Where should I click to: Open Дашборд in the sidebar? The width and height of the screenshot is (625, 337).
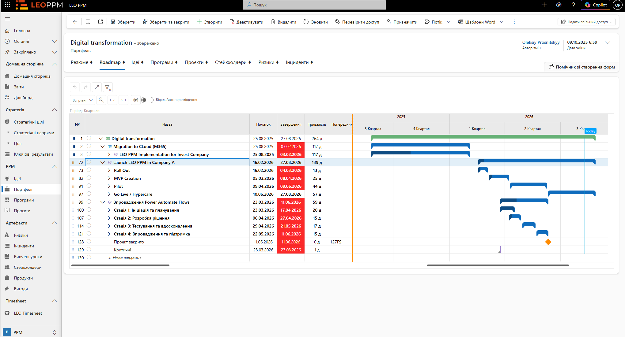tap(23, 98)
